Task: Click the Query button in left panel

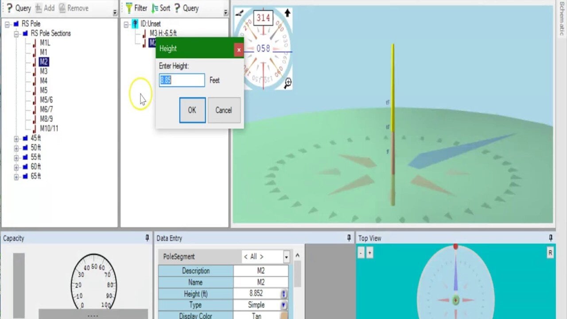Action: click(19, 8)
